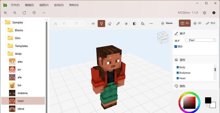The height and width of the screenshot is (113, 220).
Task: Click the add new skin plus icon
Action: coord(34,13)
